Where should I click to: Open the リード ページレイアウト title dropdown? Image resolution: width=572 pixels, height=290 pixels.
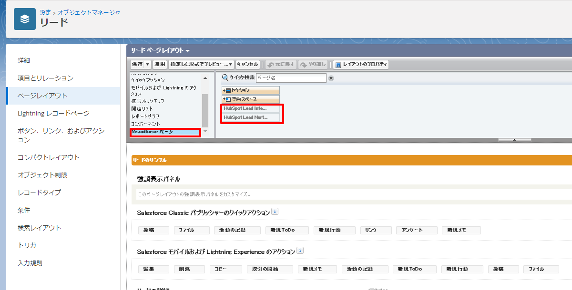pyautogui.click(x=188, y=51)
